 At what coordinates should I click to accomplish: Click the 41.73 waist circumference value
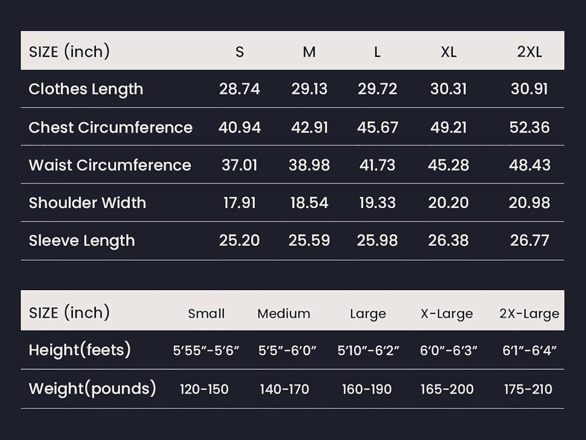[377, 165]
